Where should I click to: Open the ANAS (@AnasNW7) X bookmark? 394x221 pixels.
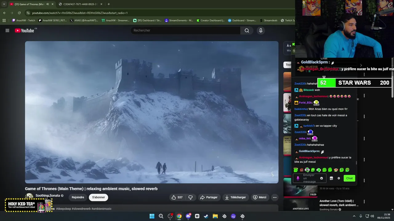(84, 21)
